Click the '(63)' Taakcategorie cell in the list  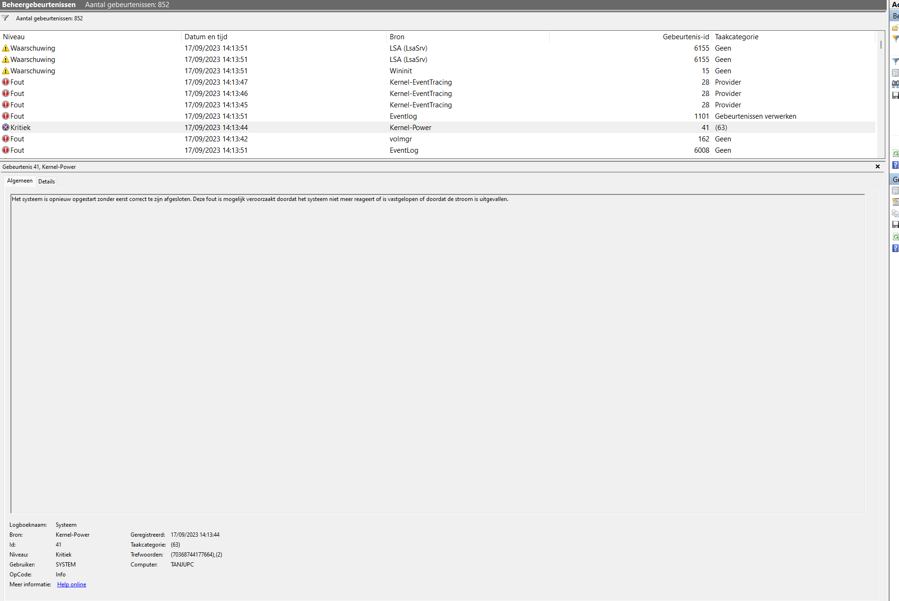(x=721, y=128)
